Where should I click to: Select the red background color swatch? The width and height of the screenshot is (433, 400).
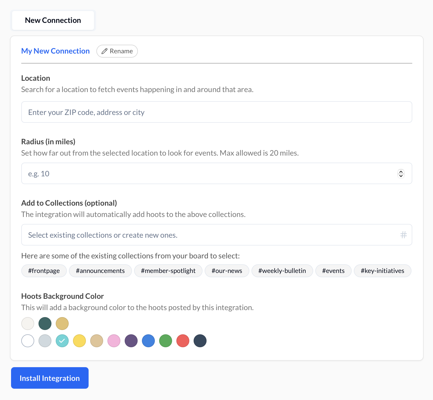[x=183, y=341]
